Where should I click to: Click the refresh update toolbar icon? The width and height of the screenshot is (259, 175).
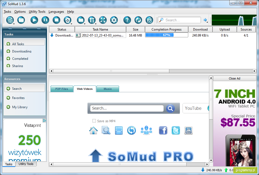138,20
